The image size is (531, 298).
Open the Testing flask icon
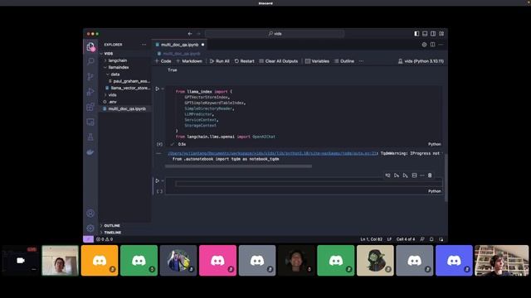tap(90, 137)
